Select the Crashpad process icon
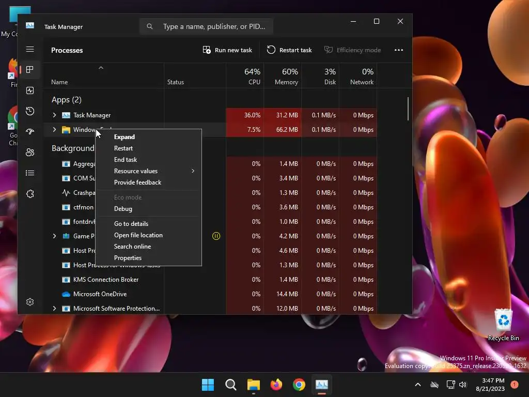 [x=66, y=193]
